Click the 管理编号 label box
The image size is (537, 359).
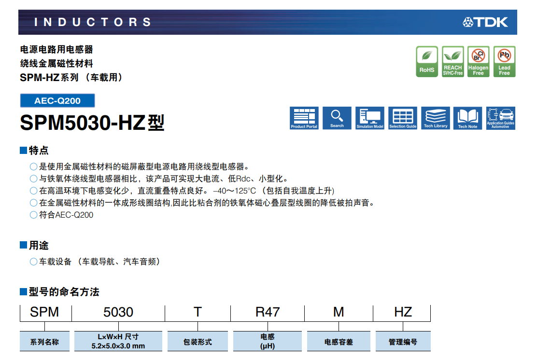click(x=403, y=341)
